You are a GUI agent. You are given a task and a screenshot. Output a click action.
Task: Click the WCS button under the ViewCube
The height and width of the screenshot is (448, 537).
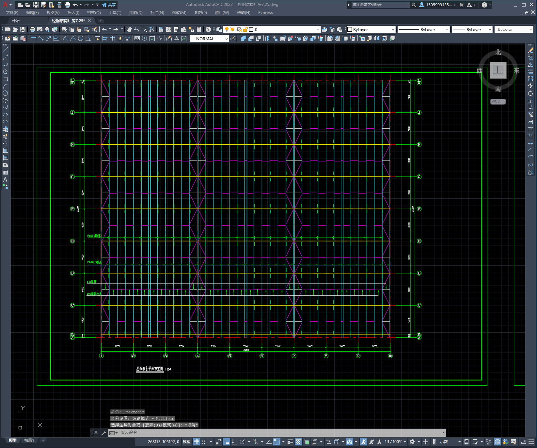498,101
